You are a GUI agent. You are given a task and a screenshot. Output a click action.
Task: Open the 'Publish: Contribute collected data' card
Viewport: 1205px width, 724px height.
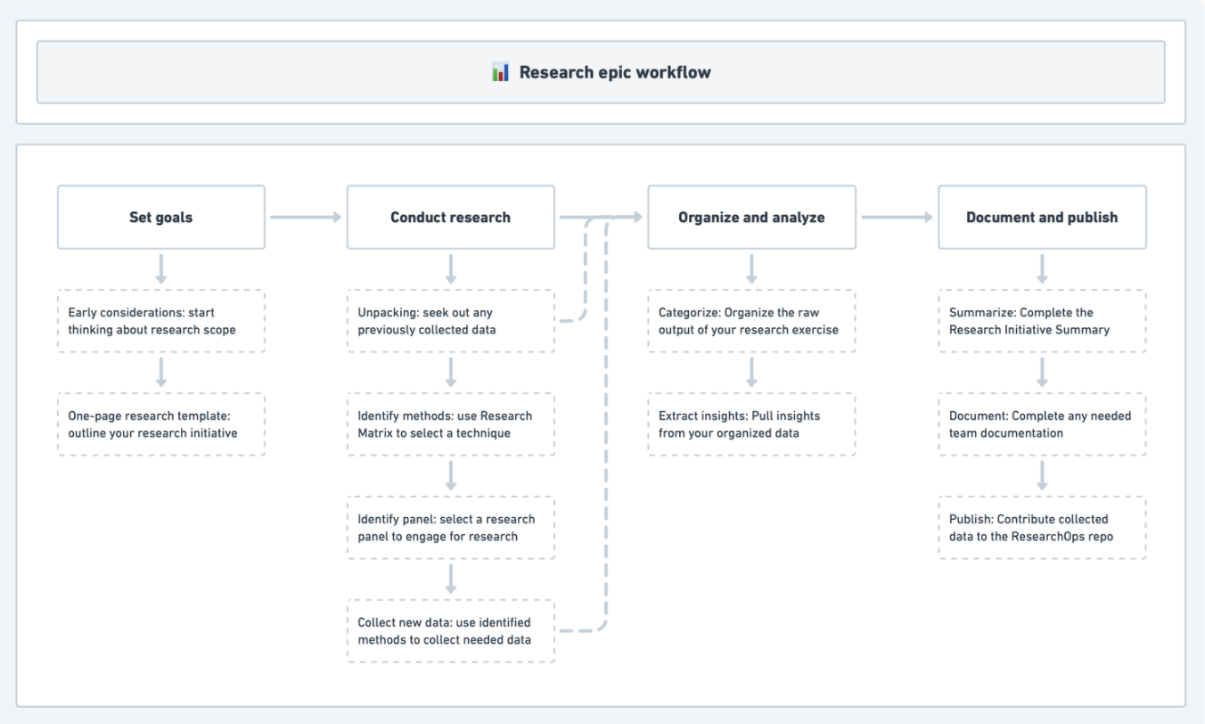pos(1042,527)
